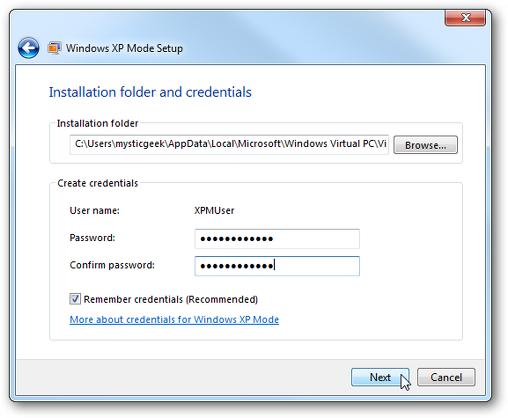Click the User name: label

94,211
